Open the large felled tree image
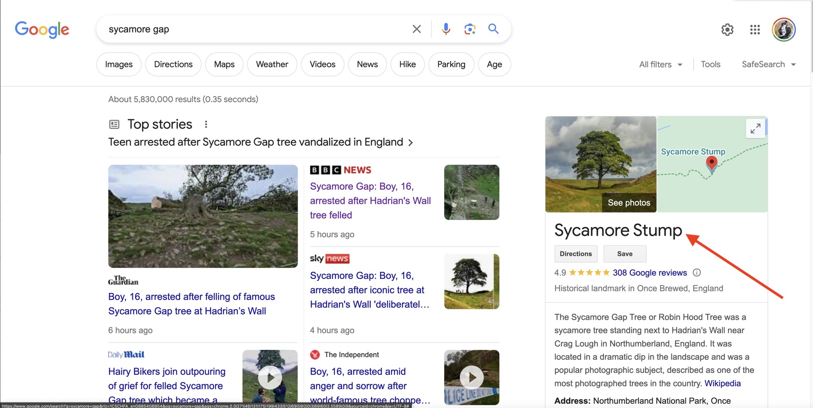 pyautogui.click(x=203, y=216)
